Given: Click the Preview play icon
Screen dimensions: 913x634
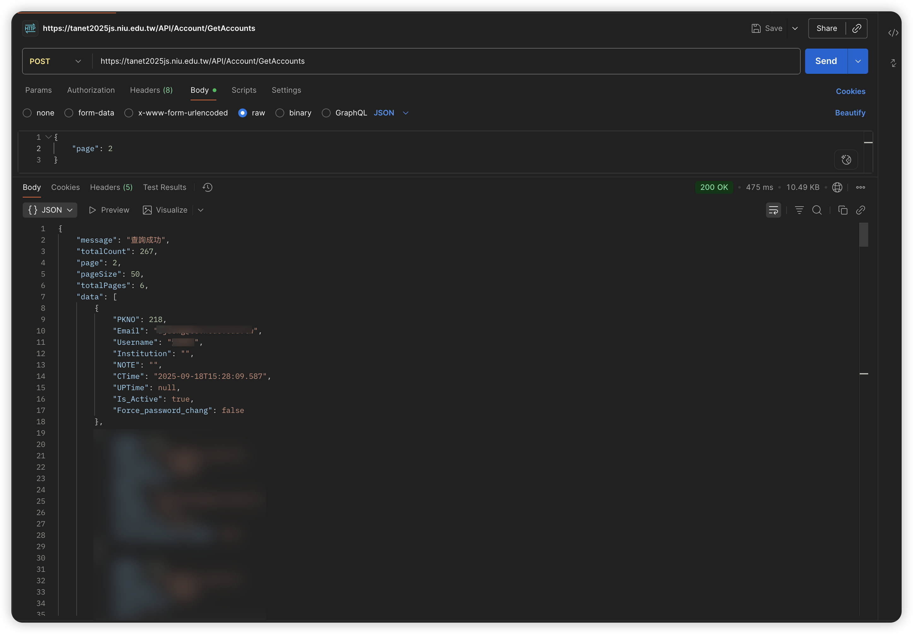Looking at the screenshot, I should (92, 210).
